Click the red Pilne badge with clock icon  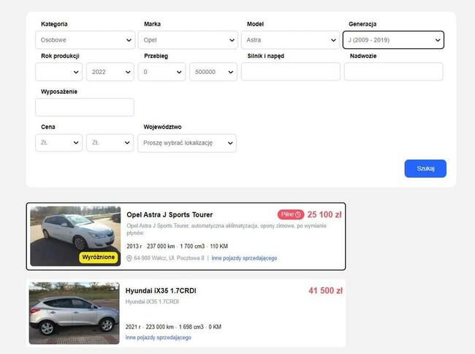290,214
